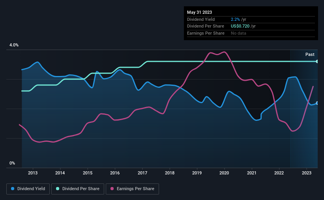Click the Dividend Yield line endpoint marker
The image size is (324, 200).
click(317, 103)
